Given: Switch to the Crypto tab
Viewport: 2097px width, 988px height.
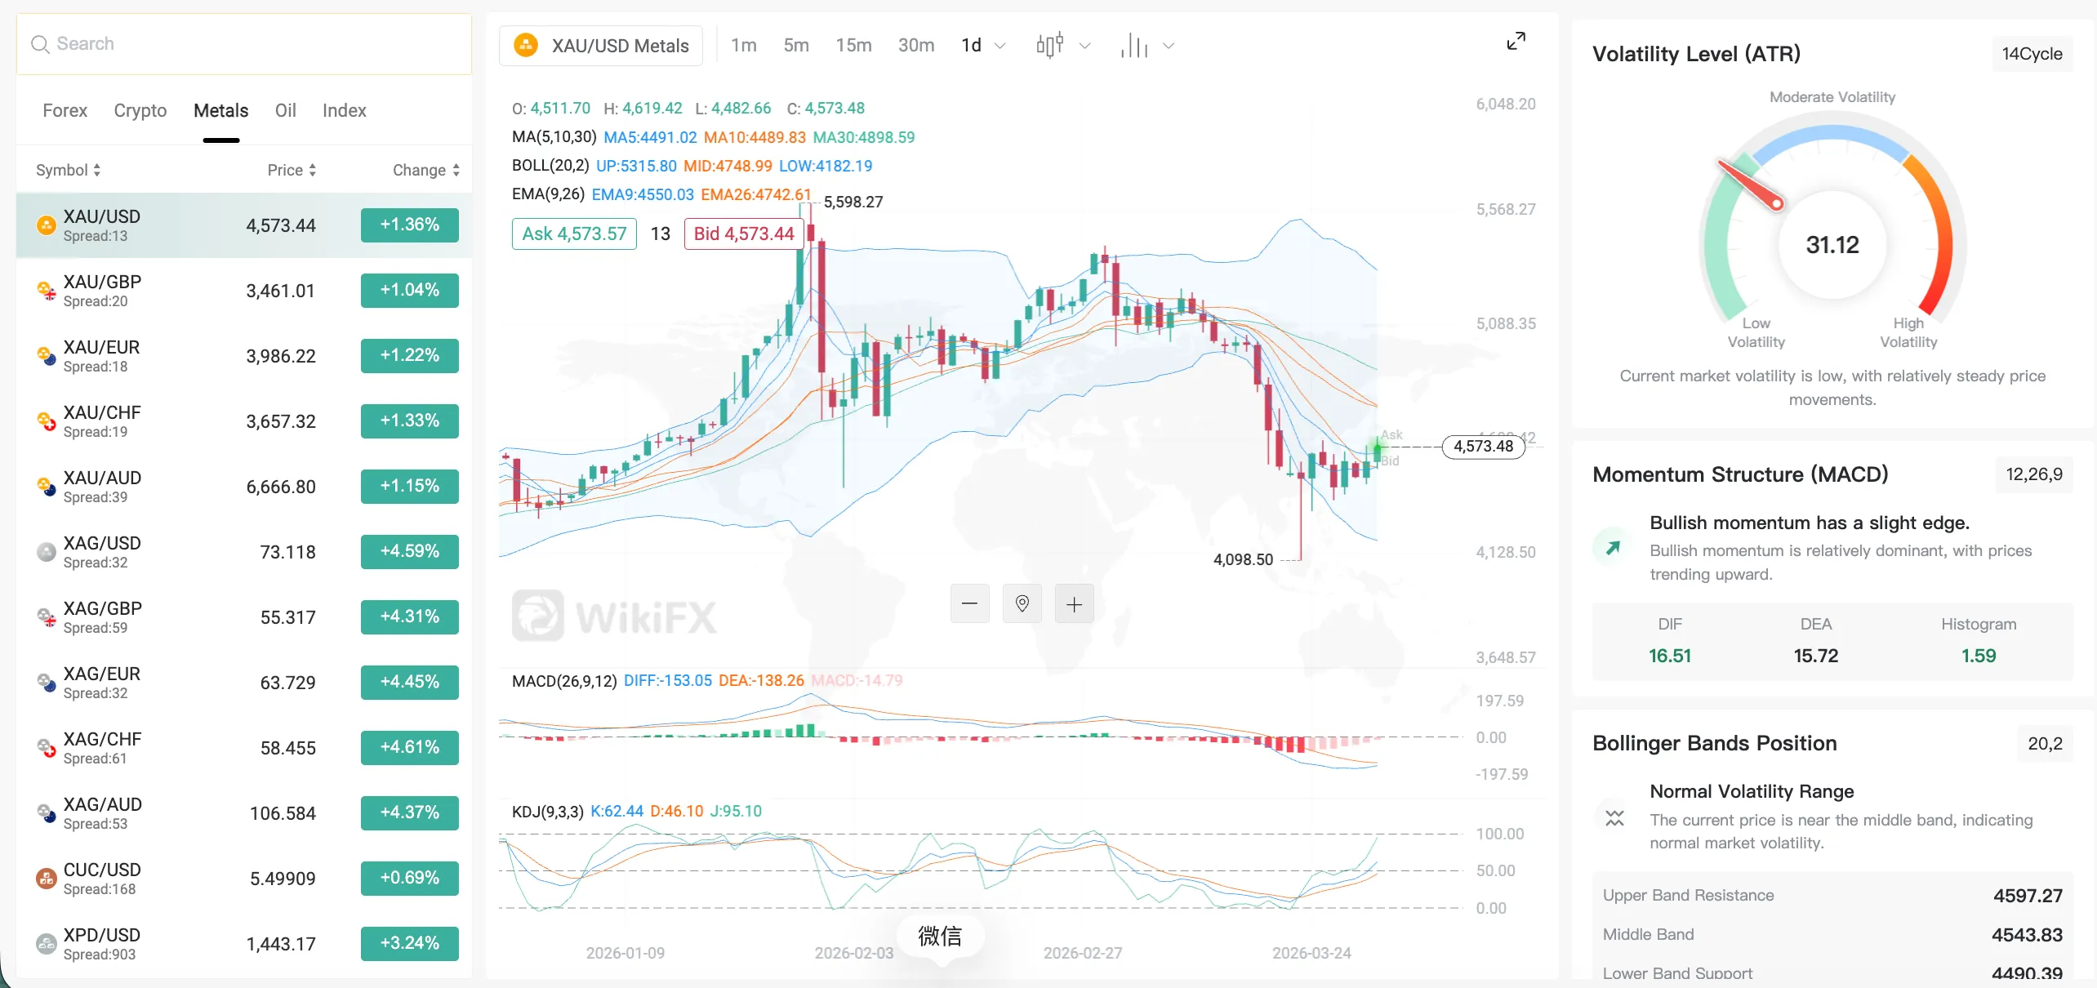Looking at the screenshot, I should click(x=140, y=110).
